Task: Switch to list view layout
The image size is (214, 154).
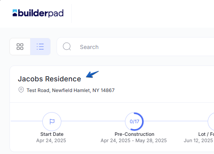Action: tap(40, 47)
